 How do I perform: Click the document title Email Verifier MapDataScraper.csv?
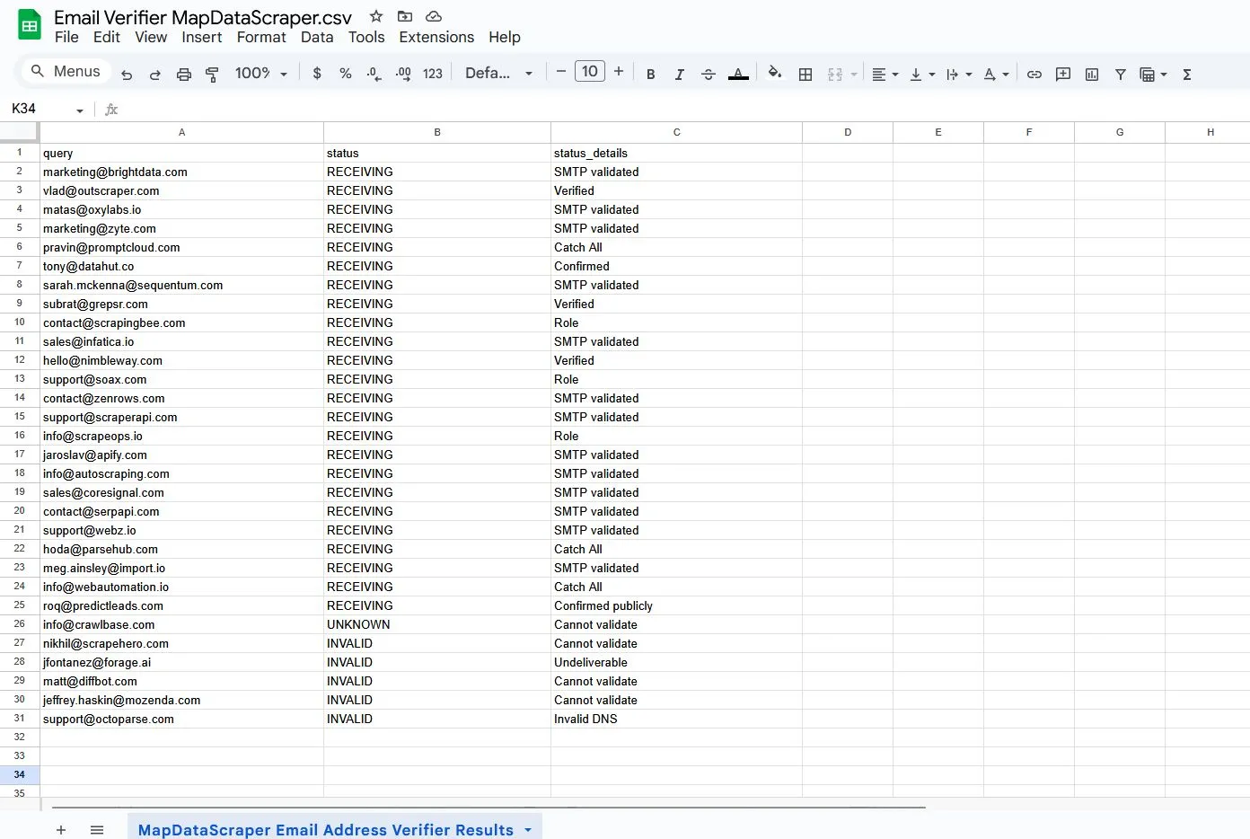point(203,17)
